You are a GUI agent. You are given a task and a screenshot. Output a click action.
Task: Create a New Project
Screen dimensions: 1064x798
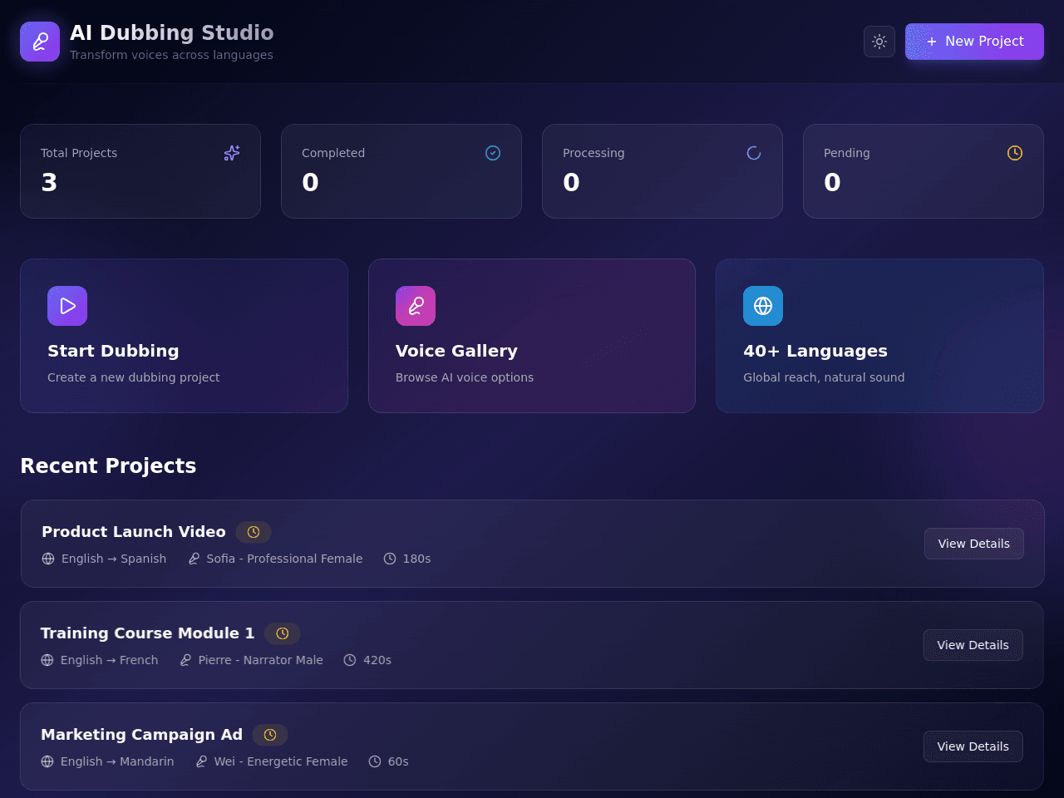coord(974,42)
